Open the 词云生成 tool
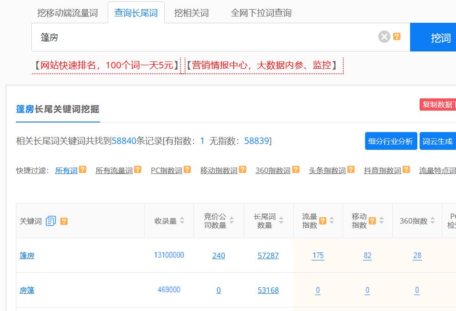 pyautogui.click(x=437, y=141)
